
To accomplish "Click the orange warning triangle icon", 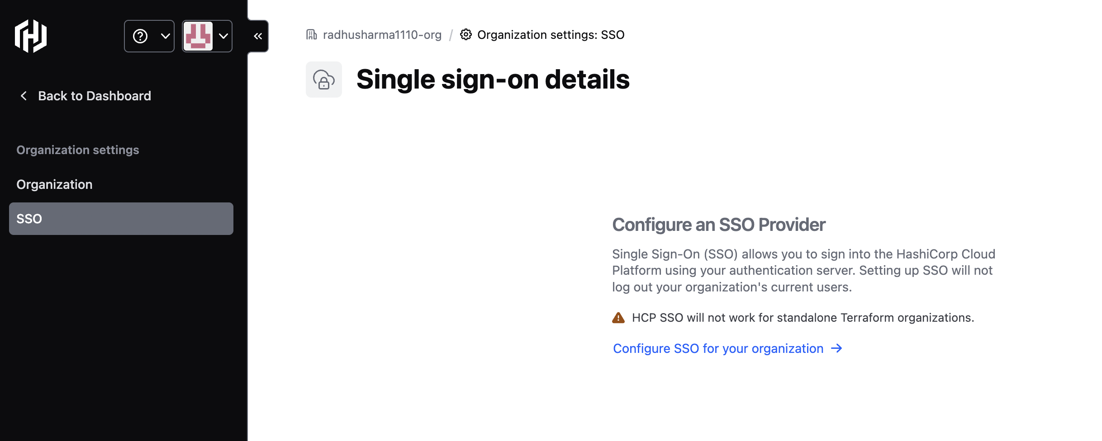I will pos(618,318).
